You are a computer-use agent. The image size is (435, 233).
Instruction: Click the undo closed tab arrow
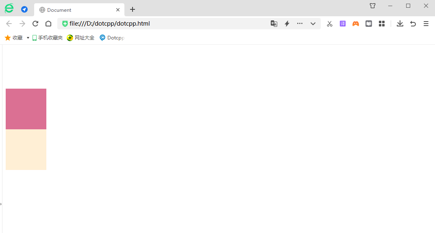tap(413, 24)
